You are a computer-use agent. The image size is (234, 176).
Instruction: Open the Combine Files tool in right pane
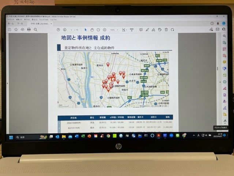tap(224, 69)
